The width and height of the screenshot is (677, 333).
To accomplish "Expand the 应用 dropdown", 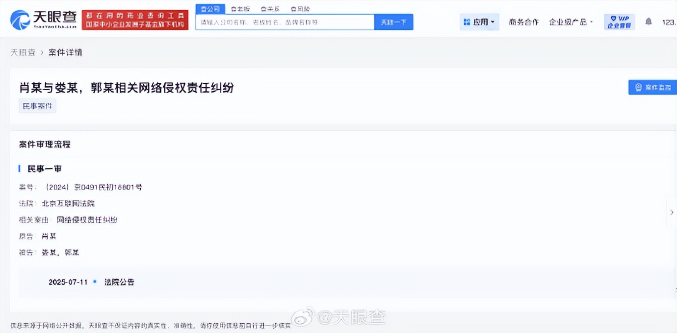I will coord(479,22).
